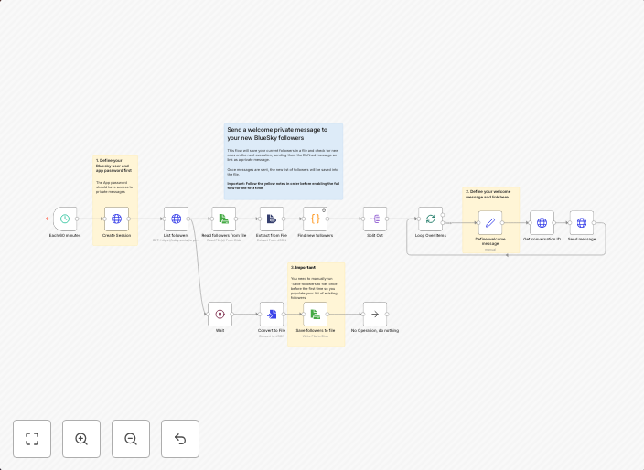Open the 'Define welcome message' edit node

click(x=489, y=222)
